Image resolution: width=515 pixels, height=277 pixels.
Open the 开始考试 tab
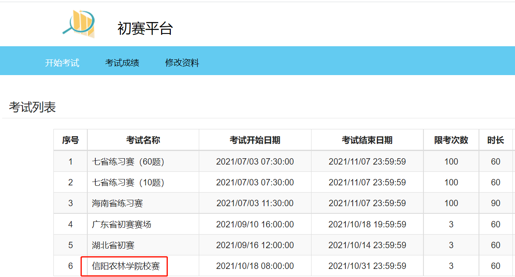pyautogui.click(x=62, y=63)
